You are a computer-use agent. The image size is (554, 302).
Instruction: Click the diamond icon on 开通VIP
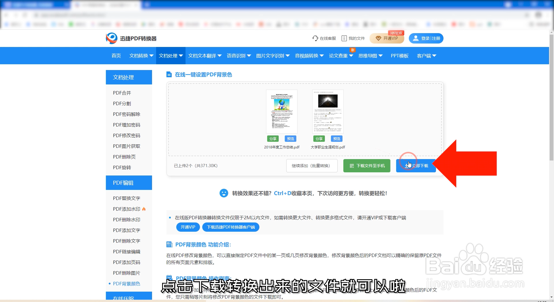point(378,38)
